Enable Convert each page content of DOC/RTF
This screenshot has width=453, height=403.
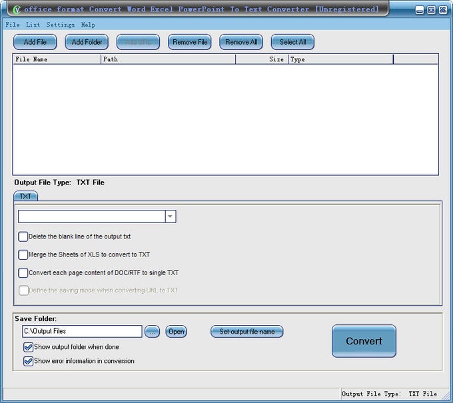[23, 272]
